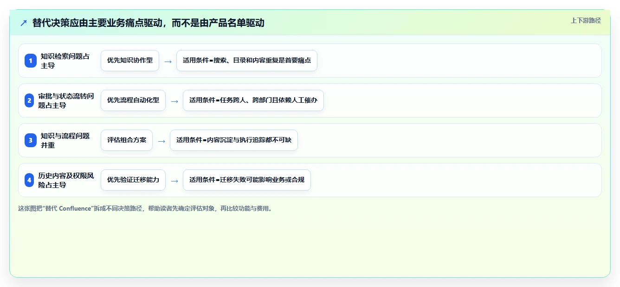Click the diagonal arrow icon beside the title

(x=23, y=23)
